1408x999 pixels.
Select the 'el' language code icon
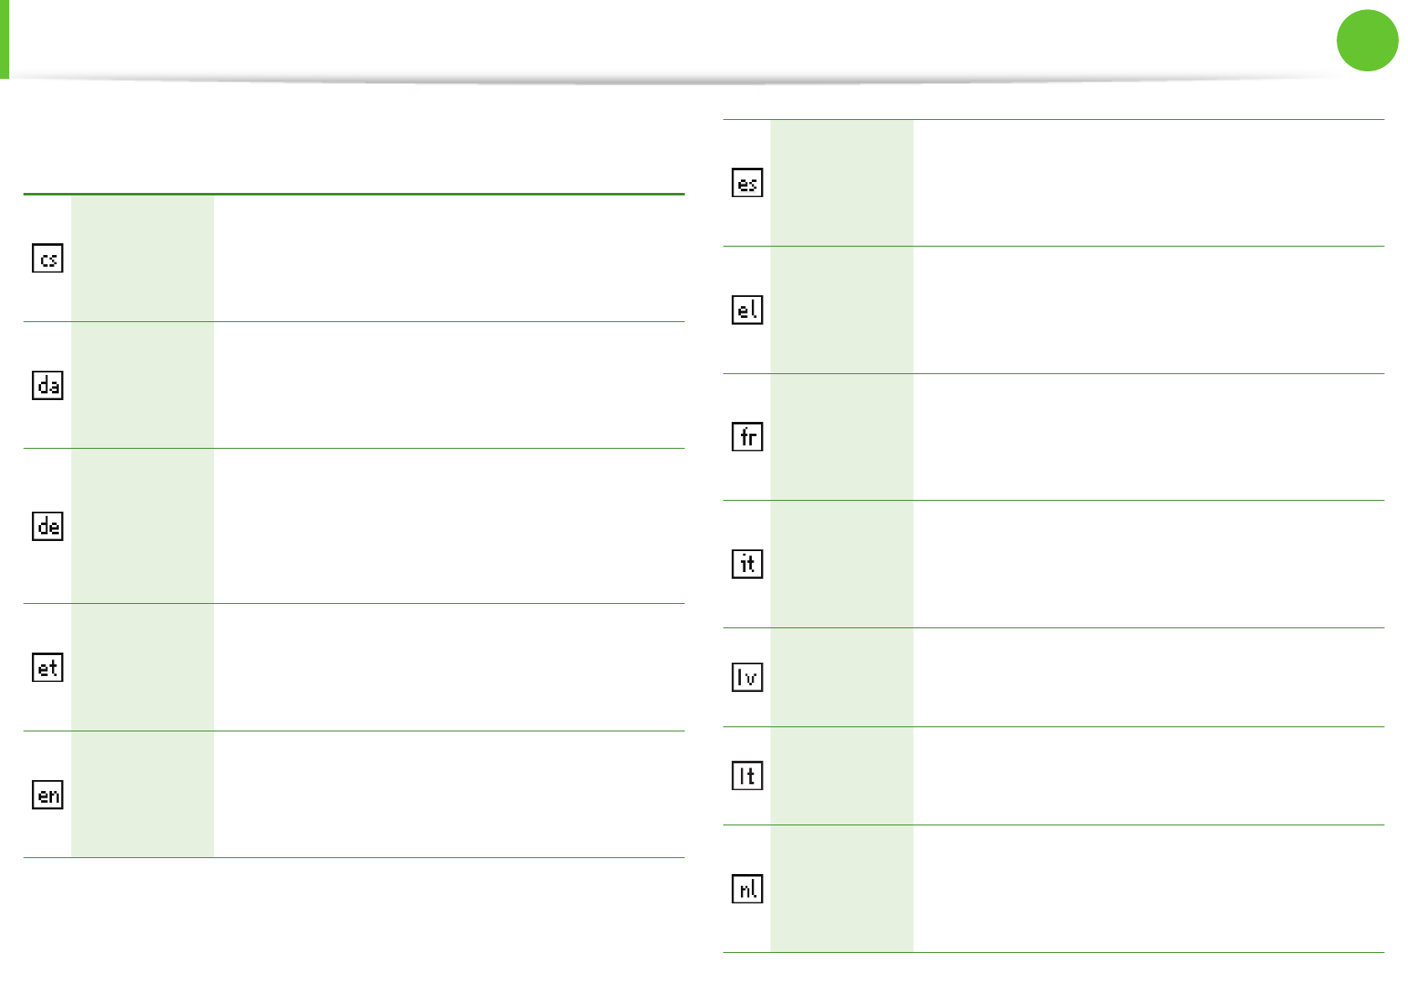[747, 310]
